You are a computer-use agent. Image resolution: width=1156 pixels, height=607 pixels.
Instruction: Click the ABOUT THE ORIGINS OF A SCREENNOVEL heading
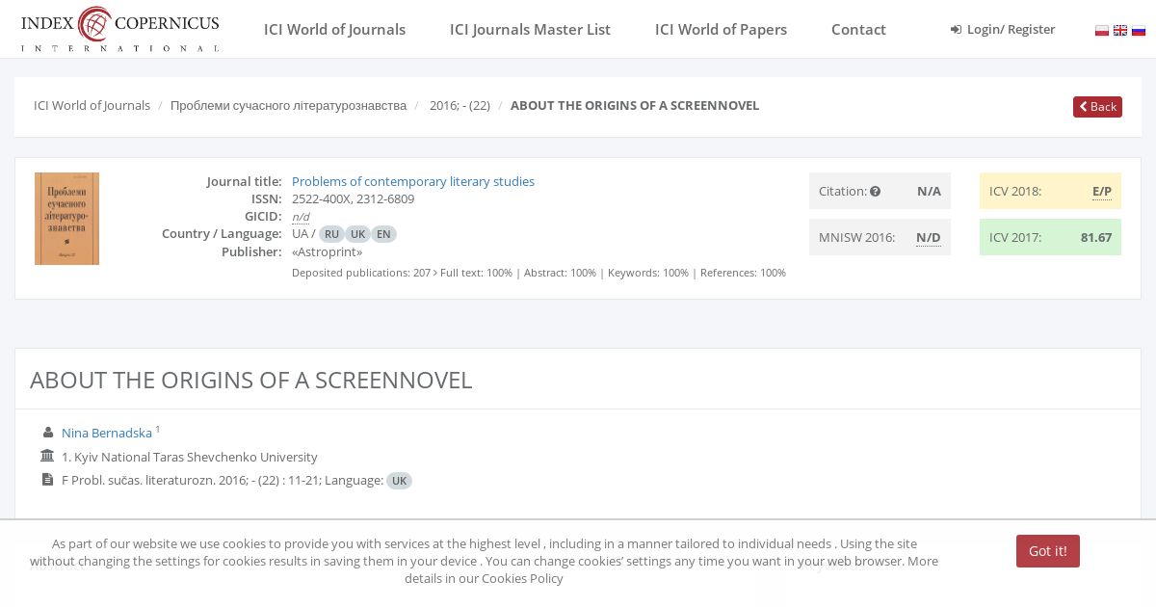pyautogui.click(x=250, y=380)
